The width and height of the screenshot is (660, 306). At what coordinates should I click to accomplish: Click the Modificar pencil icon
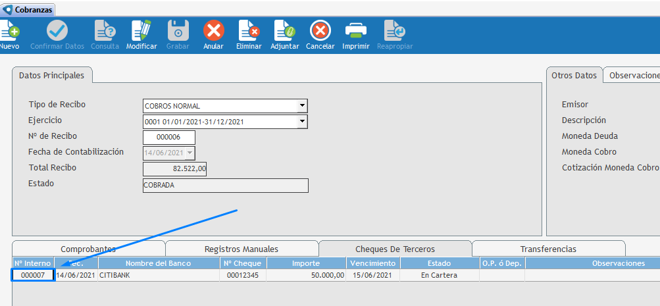(x=141, y=31)
